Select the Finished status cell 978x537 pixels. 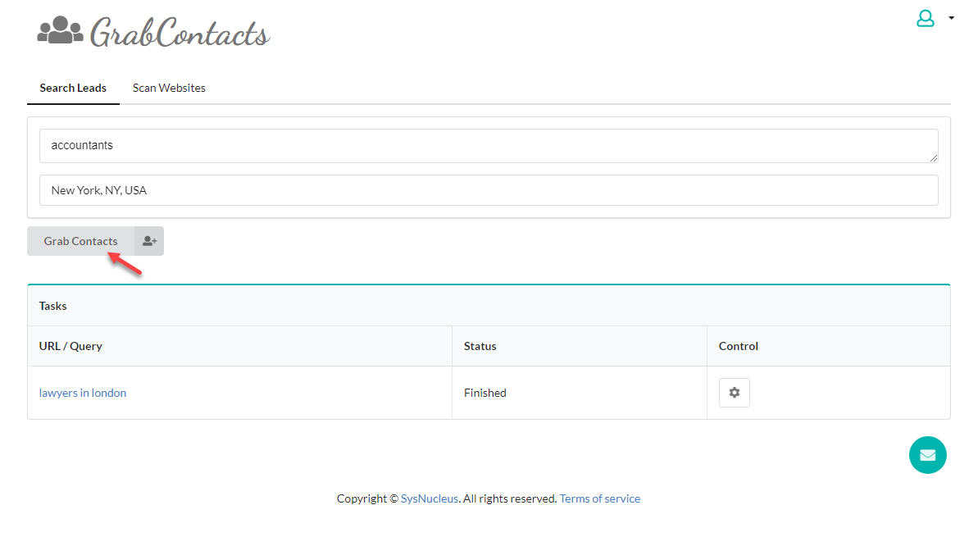point(485,393)
